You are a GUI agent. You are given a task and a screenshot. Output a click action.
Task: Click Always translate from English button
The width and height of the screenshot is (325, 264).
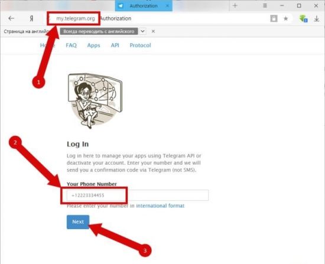point(99,31)
